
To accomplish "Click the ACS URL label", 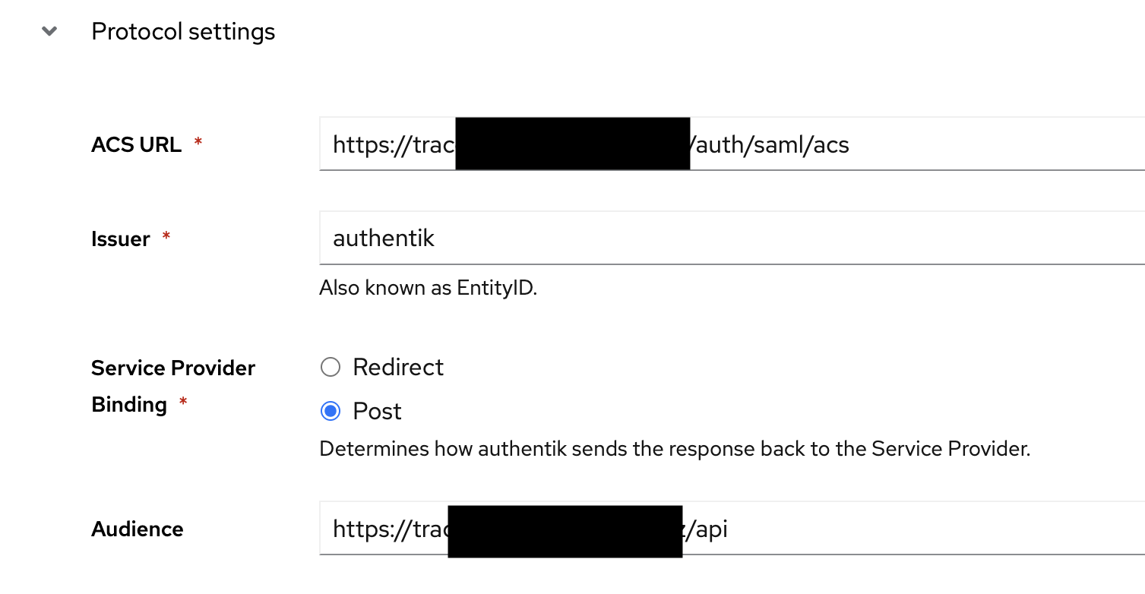I will coord(136,144).
